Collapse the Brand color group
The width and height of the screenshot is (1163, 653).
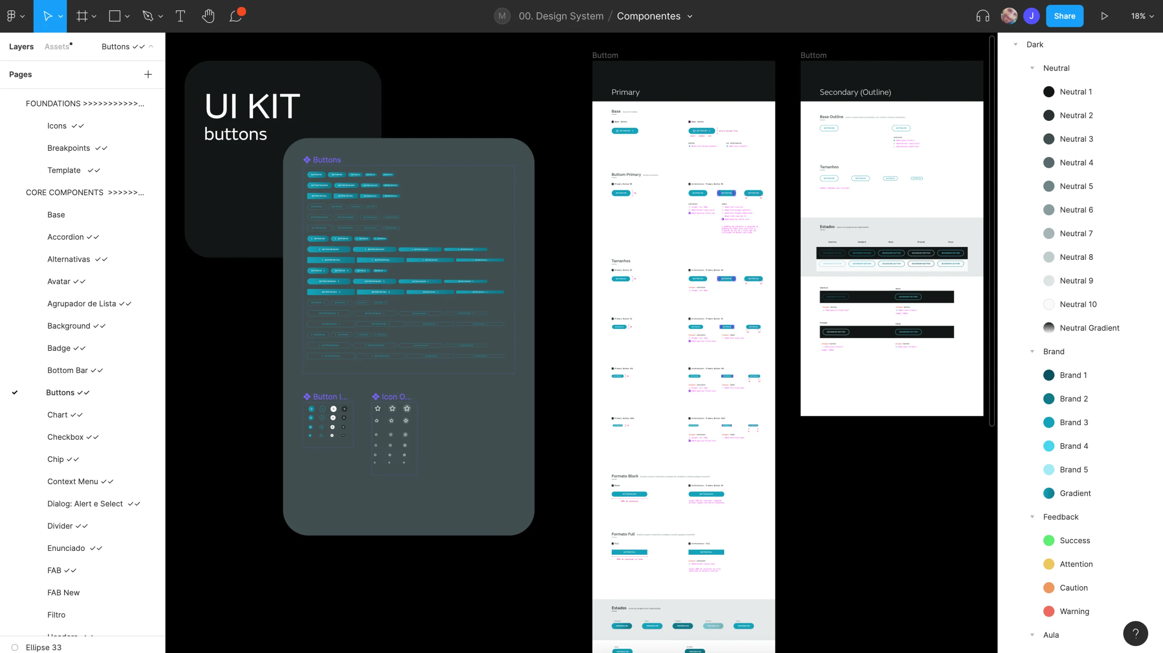pyautogui.click(x=1032, y=351)
